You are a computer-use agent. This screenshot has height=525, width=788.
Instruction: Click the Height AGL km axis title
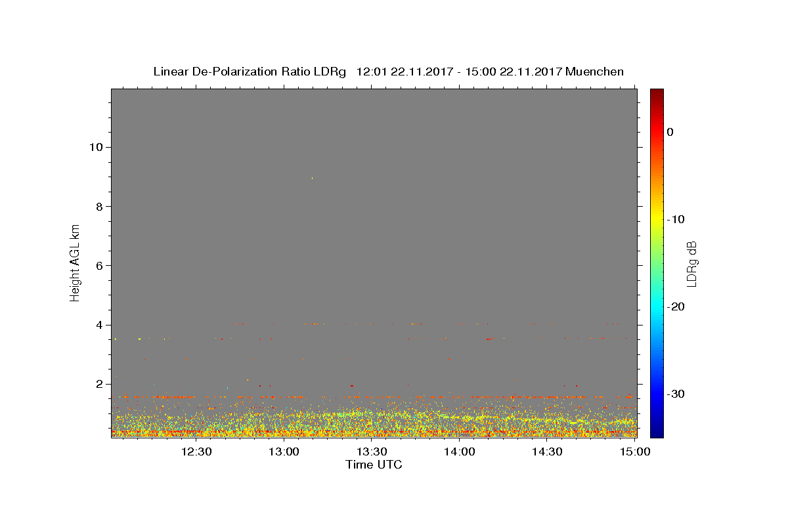[x=75, y=262]
